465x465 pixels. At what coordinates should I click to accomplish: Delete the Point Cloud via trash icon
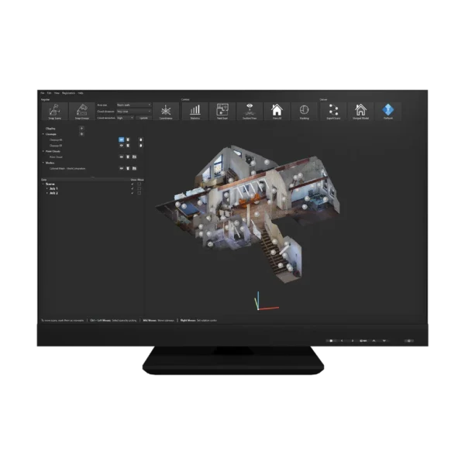[x=128, y=157]
